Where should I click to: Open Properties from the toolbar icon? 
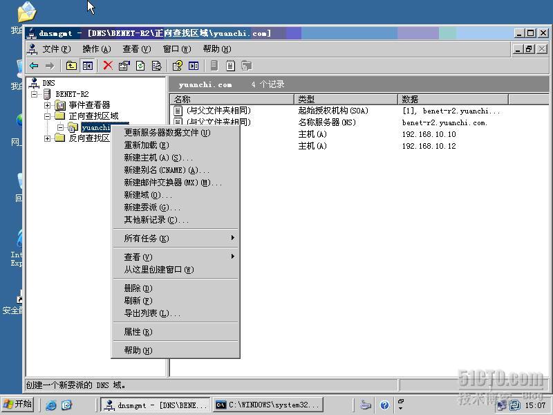coord(124,66)
